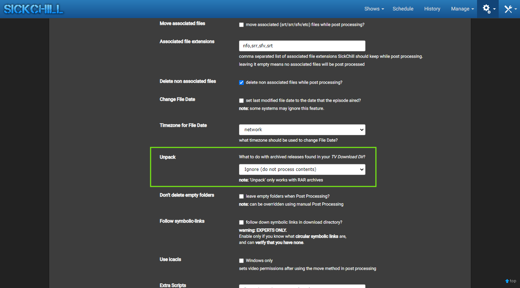The width and height of the screenshot is (520, 288).
Task: Expand the Shows menu
Action: [x=374, y=9]
